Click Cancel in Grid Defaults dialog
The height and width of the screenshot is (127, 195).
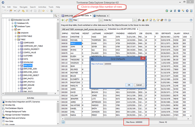pyautogui.click(x=139, y=85)
